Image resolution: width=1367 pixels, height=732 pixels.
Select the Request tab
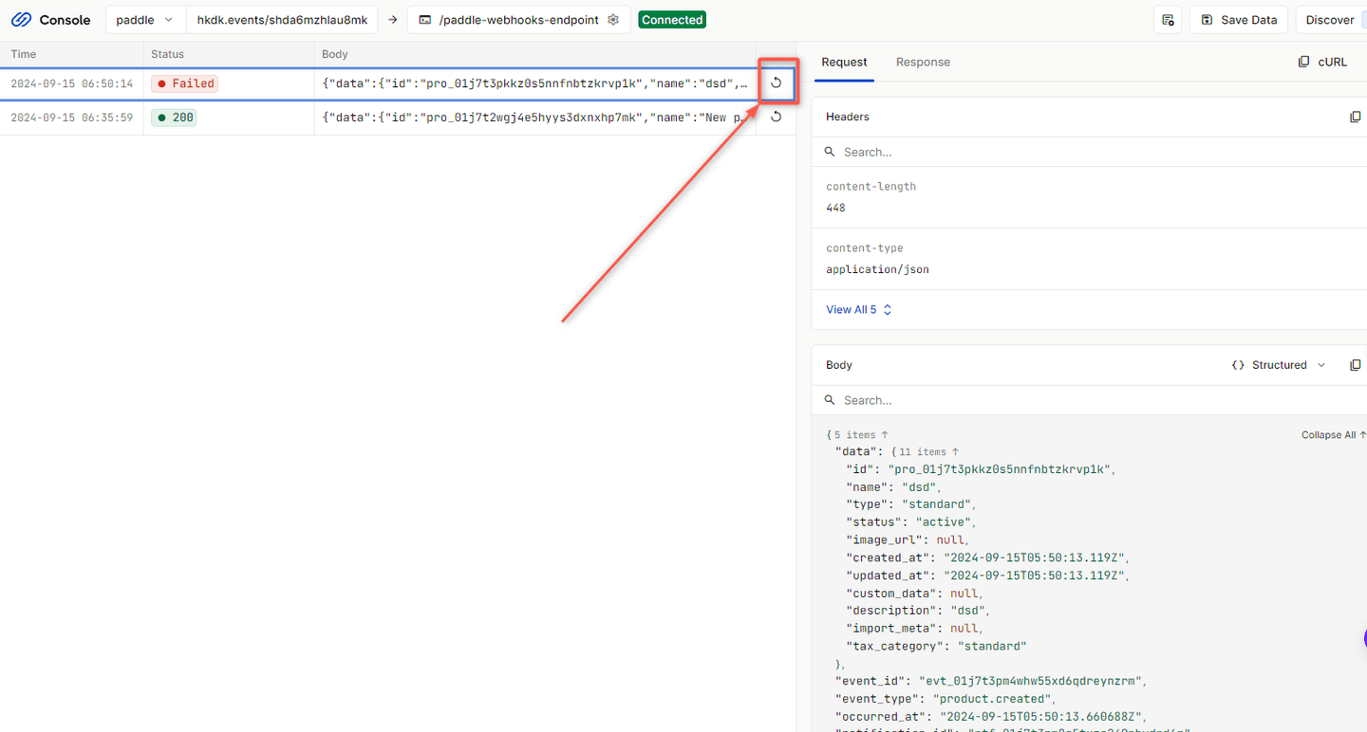pyautogui.click(x=844, y=62)
